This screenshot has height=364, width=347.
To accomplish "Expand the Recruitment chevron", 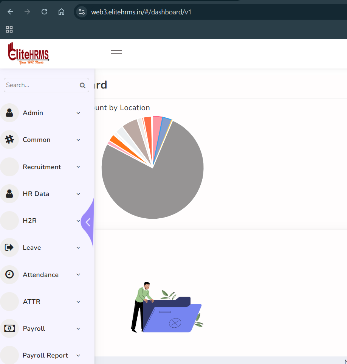I will pos(78,167).
